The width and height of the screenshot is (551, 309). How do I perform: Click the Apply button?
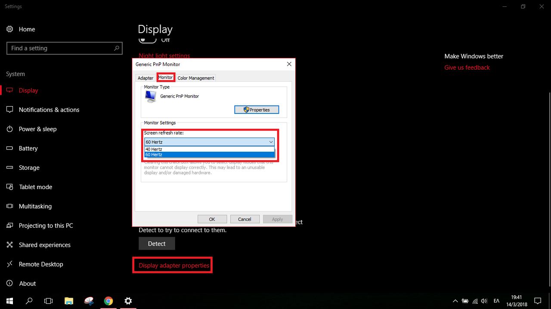[278, 219]
